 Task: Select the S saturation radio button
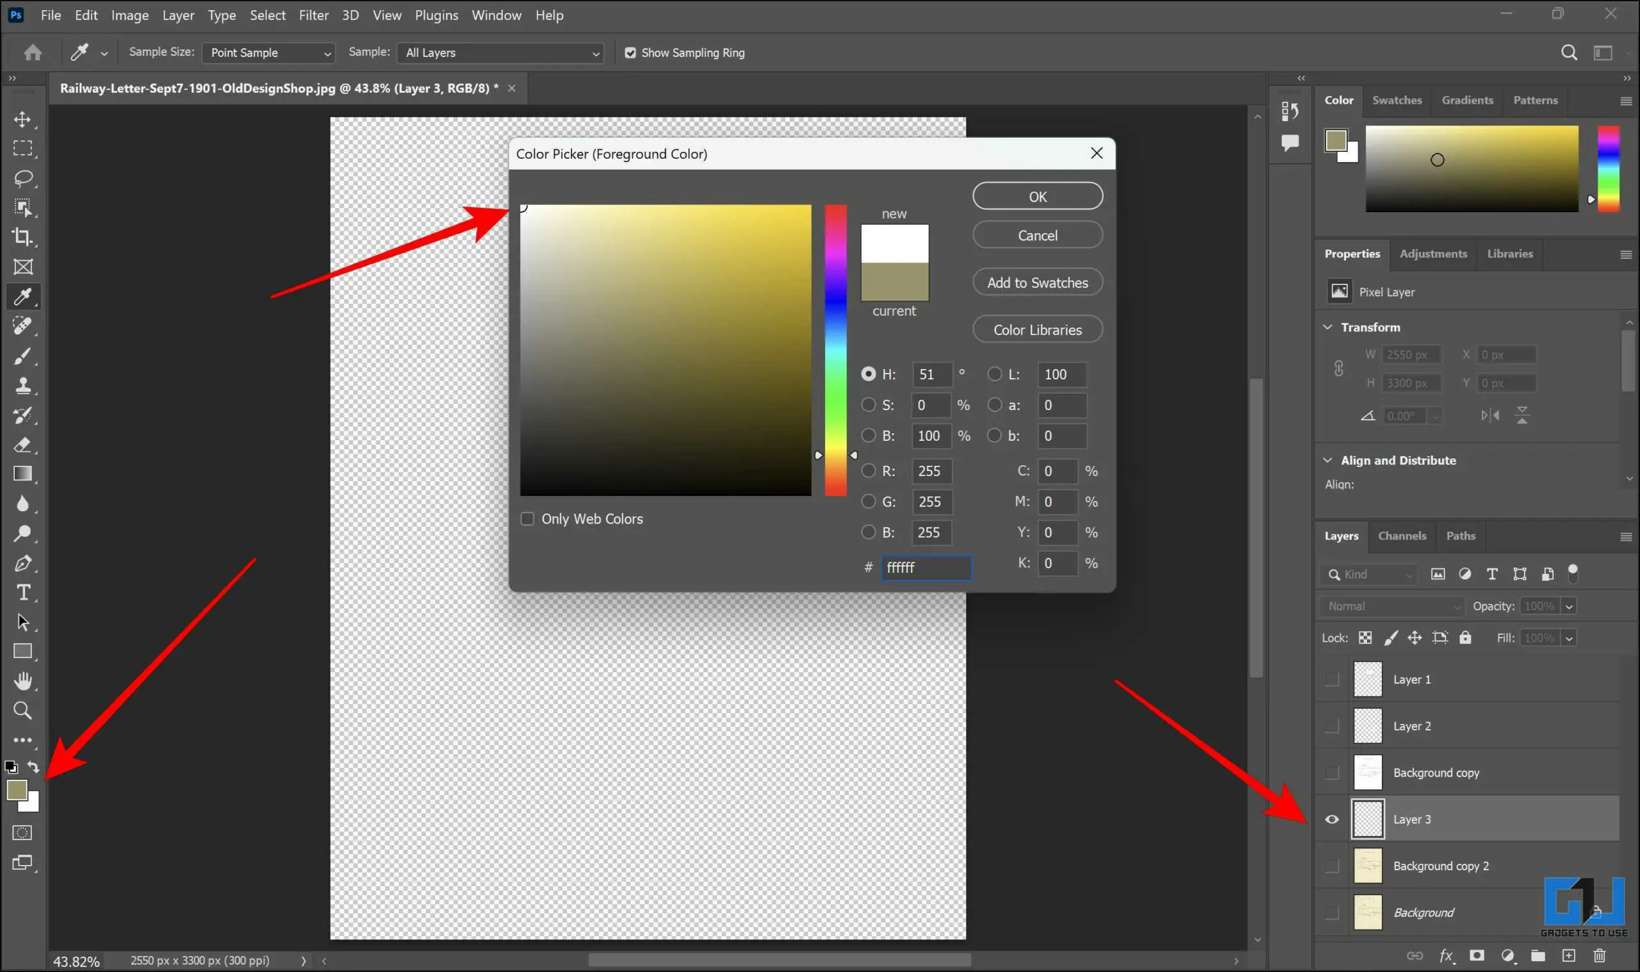[868, 405]
